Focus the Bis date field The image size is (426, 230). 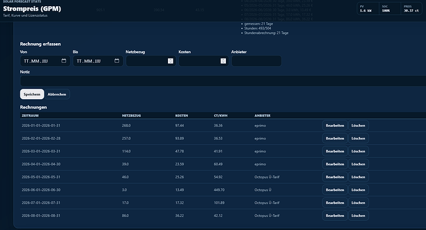[98, 61]
